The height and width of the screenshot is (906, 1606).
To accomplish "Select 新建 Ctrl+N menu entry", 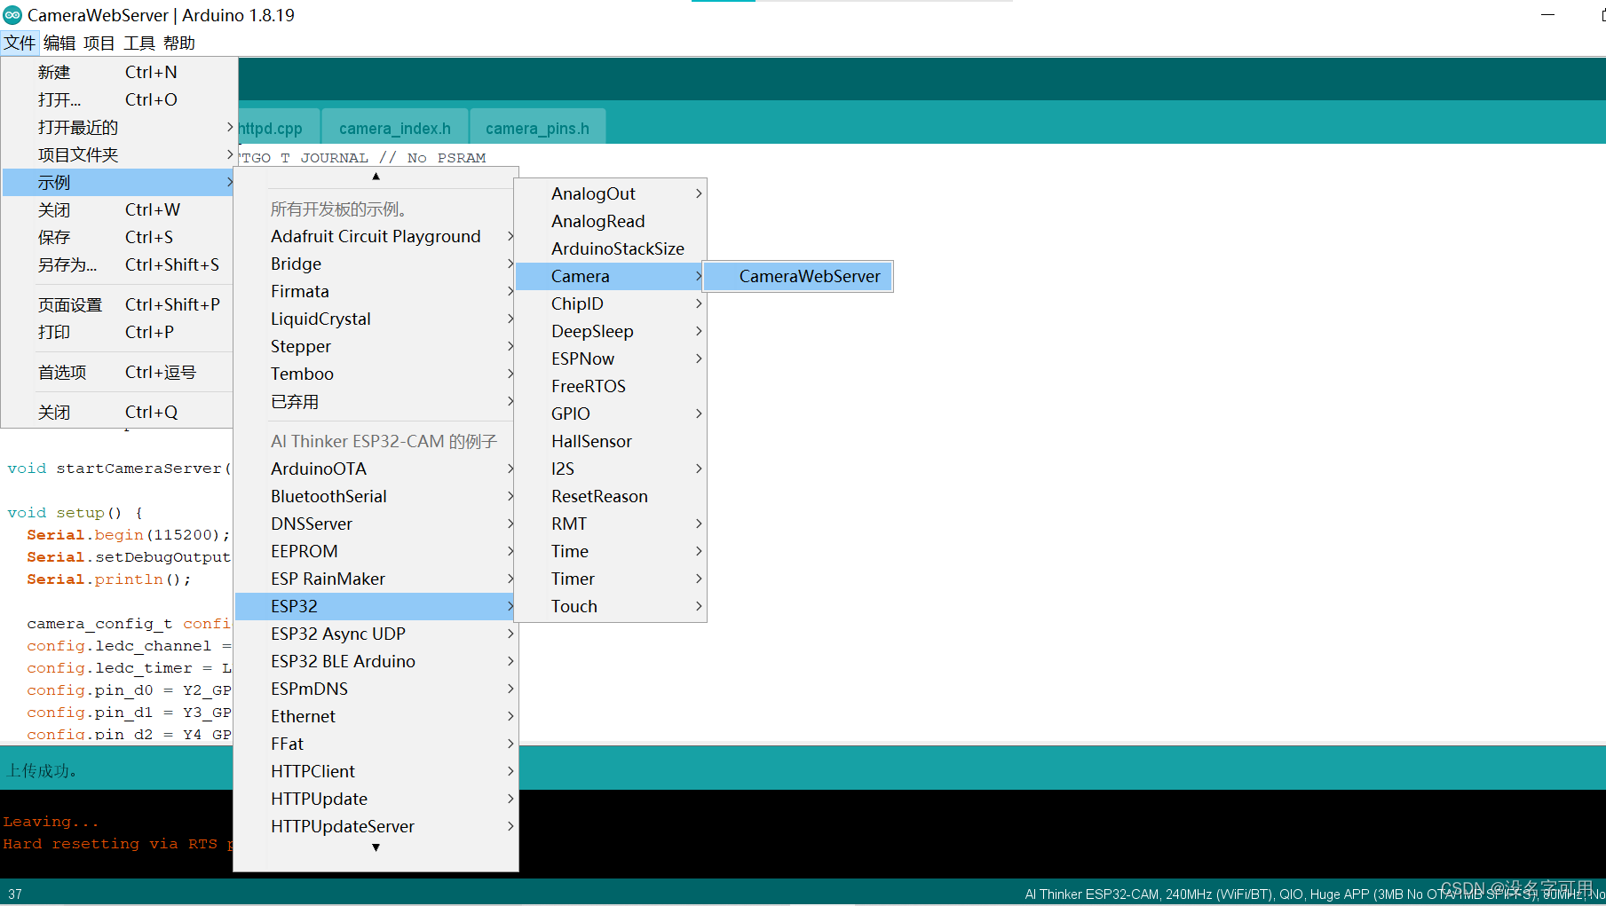I will 119,72.
